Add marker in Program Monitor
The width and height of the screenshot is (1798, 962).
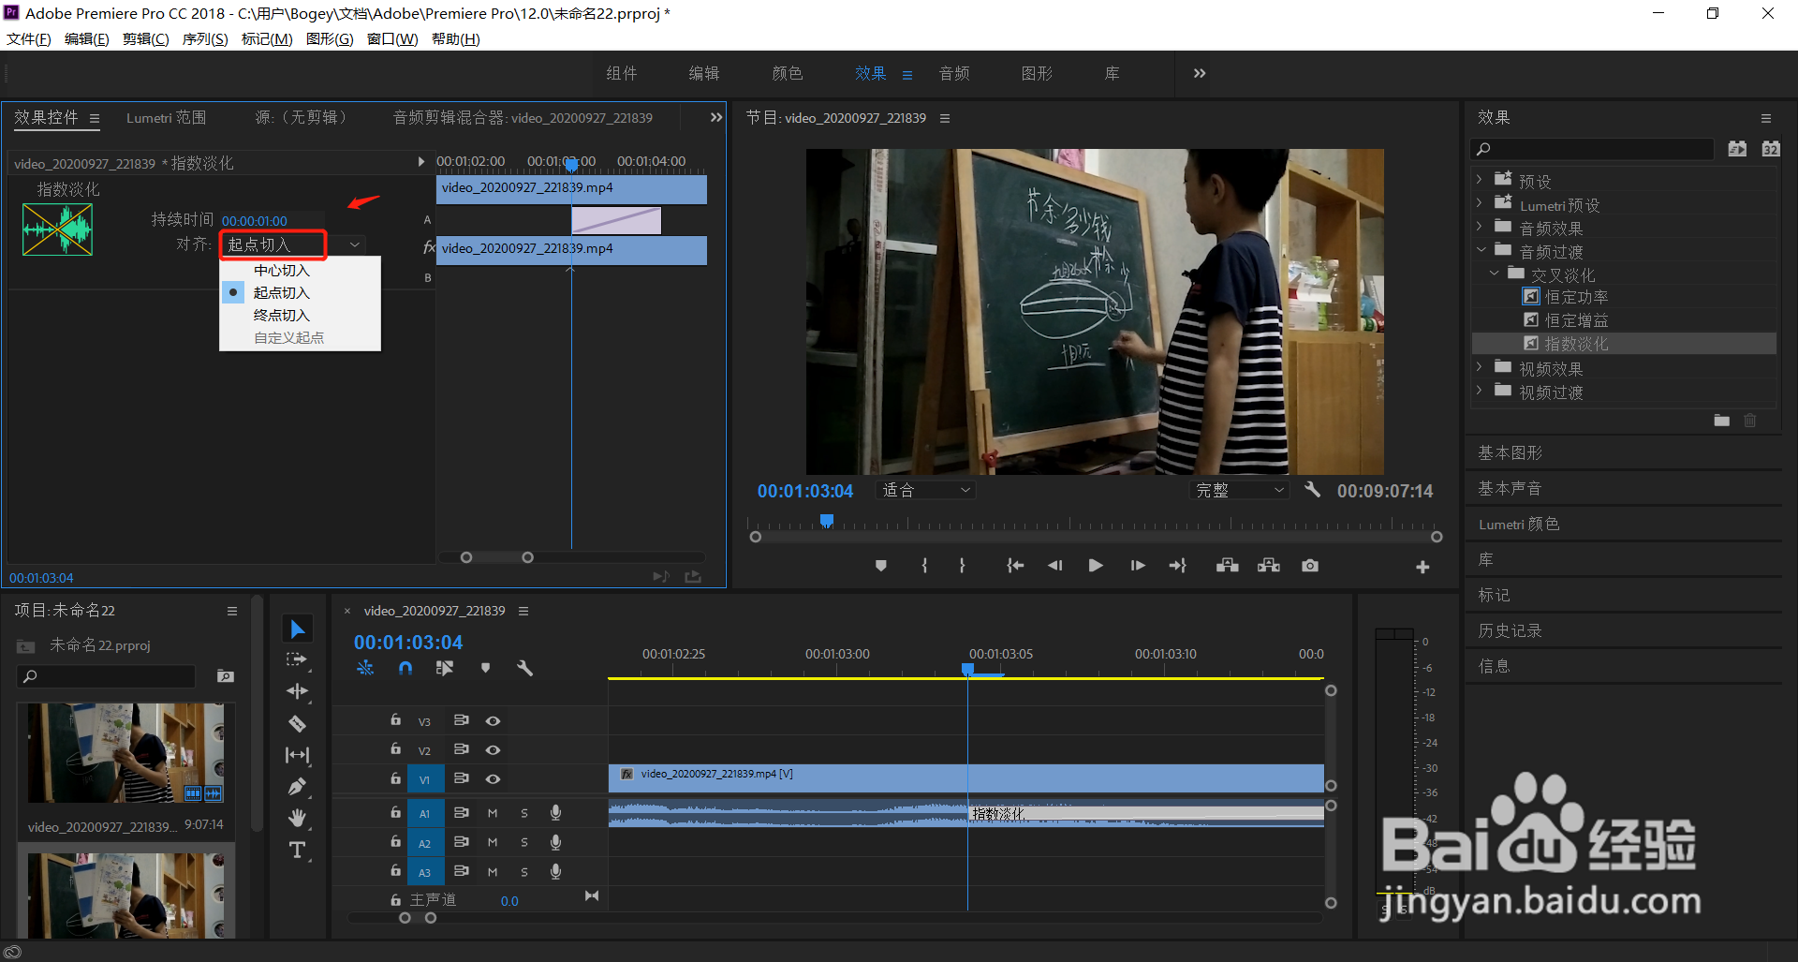click(881, 566)
